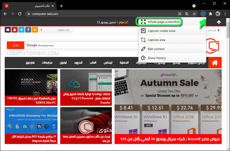The image size is (230, 151).
Task: Open the CHUWI RZBOX Mini PC article
Action: click(x=31, y=87)
